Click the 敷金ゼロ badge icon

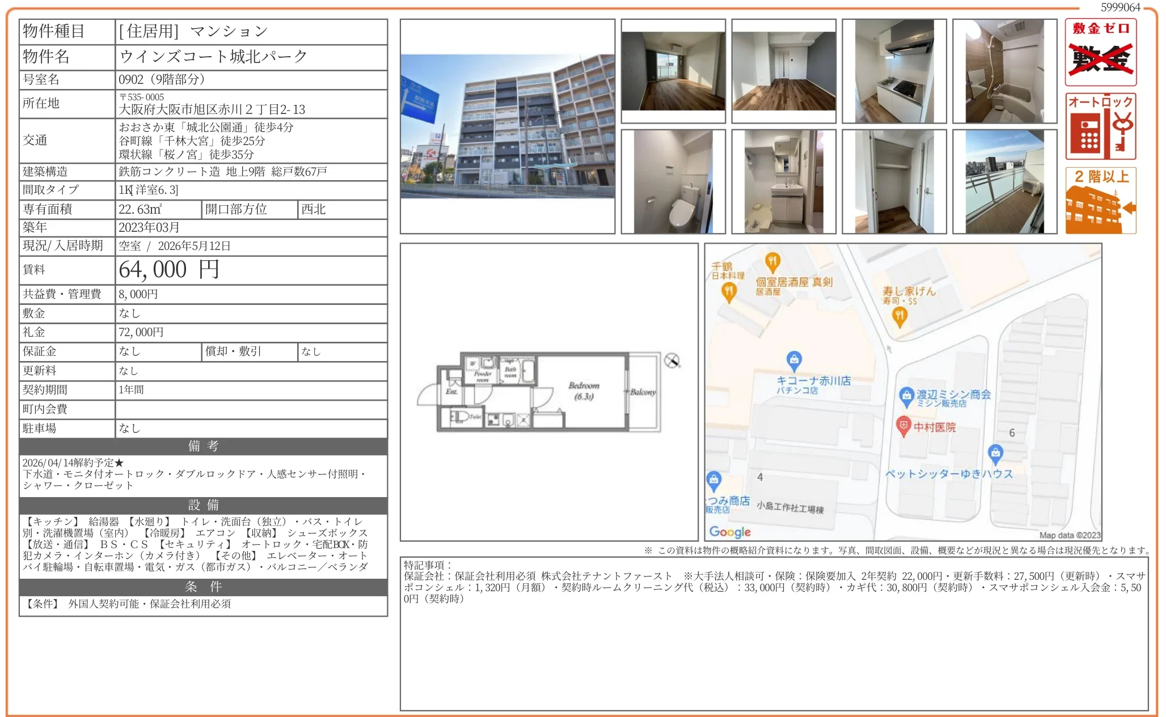point(1100,52)
